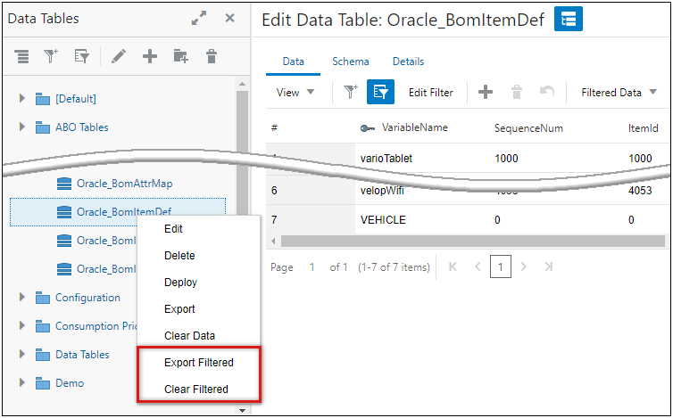Viewport: 673px width, 418px height.
Task: Click the undo arrow icon in the editor toolbar
Action: point(548,92)
